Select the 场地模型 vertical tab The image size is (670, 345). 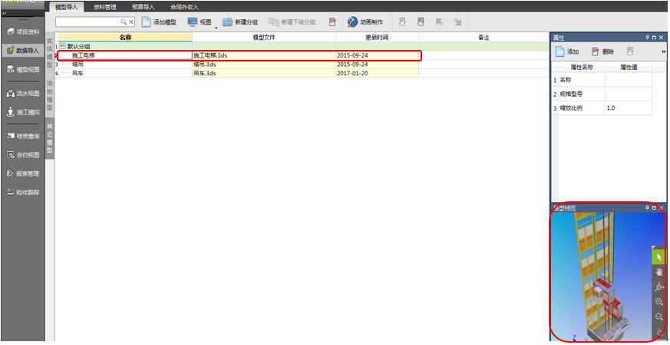pos(50,95)
